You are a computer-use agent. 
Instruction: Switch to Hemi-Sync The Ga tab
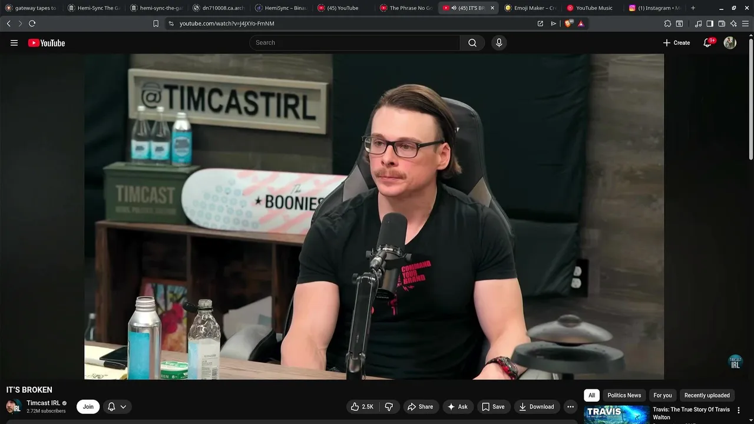(x=94, y=8)
